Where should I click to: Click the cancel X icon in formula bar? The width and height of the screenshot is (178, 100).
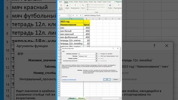click(73, 16)
